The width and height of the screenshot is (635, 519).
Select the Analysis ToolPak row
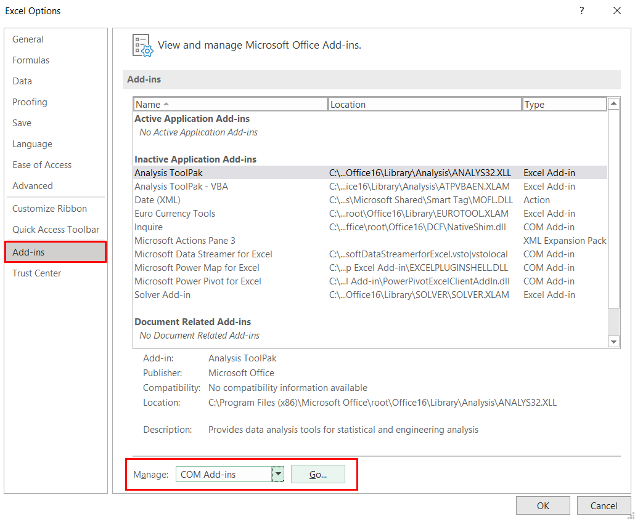tap(370, 173)
